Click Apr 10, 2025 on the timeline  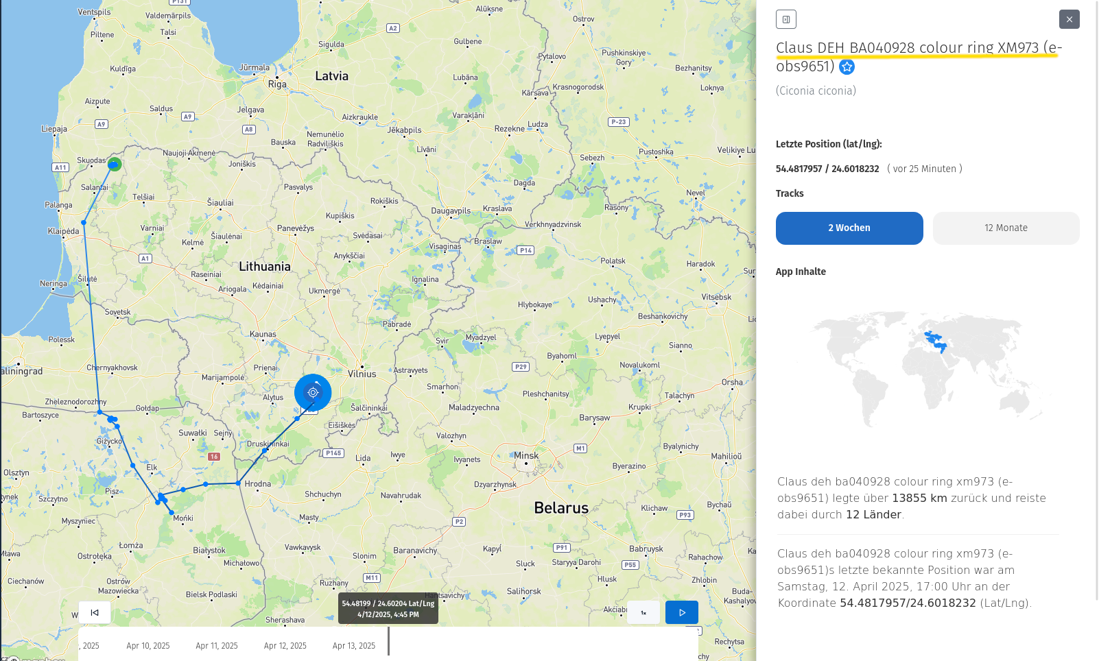coord(148,646)
